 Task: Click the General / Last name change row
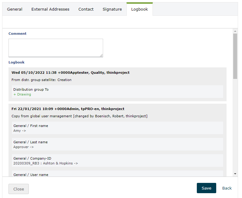(x=118, y=144)
